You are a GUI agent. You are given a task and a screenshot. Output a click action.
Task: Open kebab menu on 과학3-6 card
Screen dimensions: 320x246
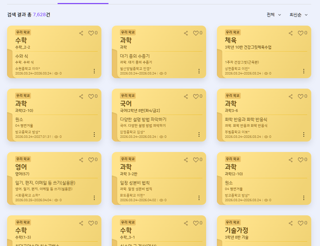(304, 134)
